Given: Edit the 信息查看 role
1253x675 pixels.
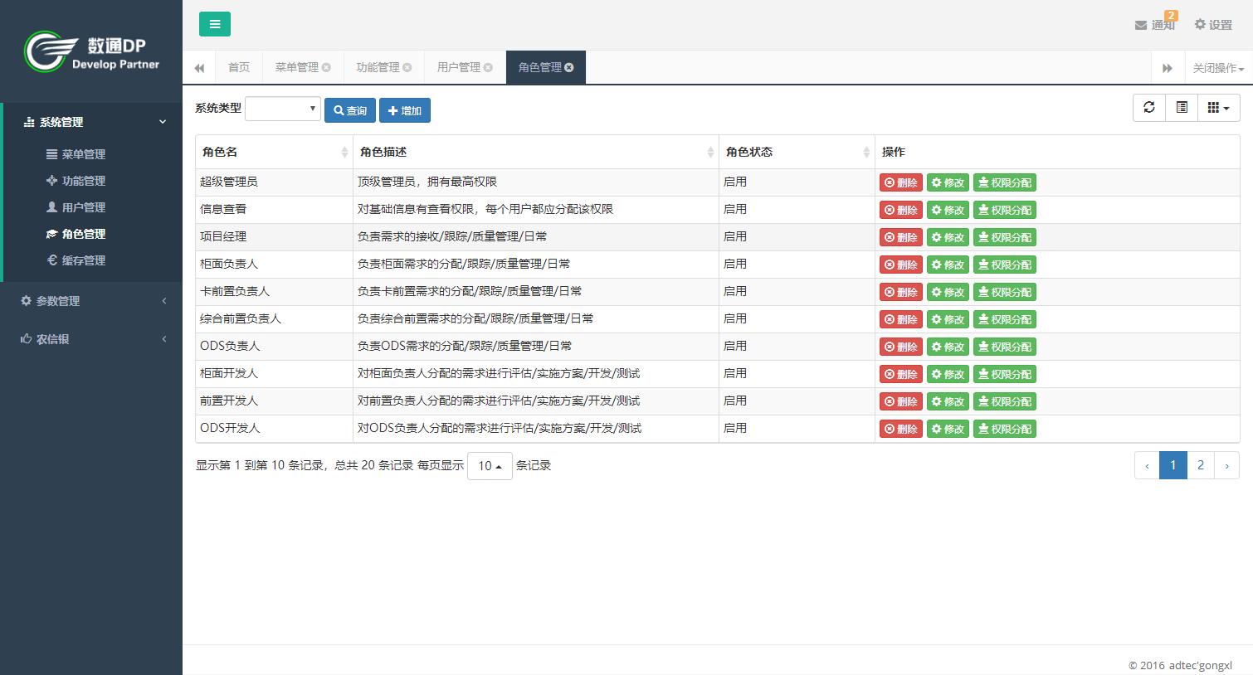Looking at the screenshot, I should pos(948,210).
